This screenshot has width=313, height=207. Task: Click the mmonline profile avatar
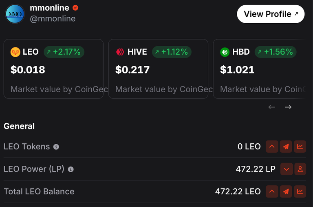(x=15, y=14)
